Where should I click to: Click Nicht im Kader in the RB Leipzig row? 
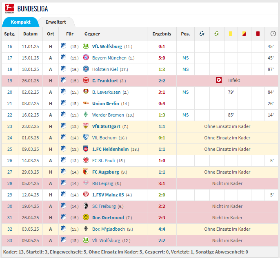(x=227, y=183)
